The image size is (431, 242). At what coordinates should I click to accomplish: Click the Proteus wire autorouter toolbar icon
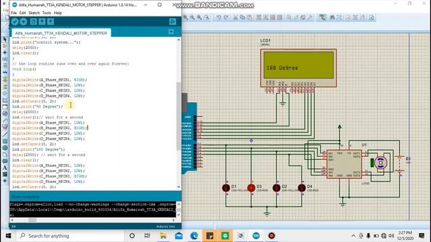322,17
